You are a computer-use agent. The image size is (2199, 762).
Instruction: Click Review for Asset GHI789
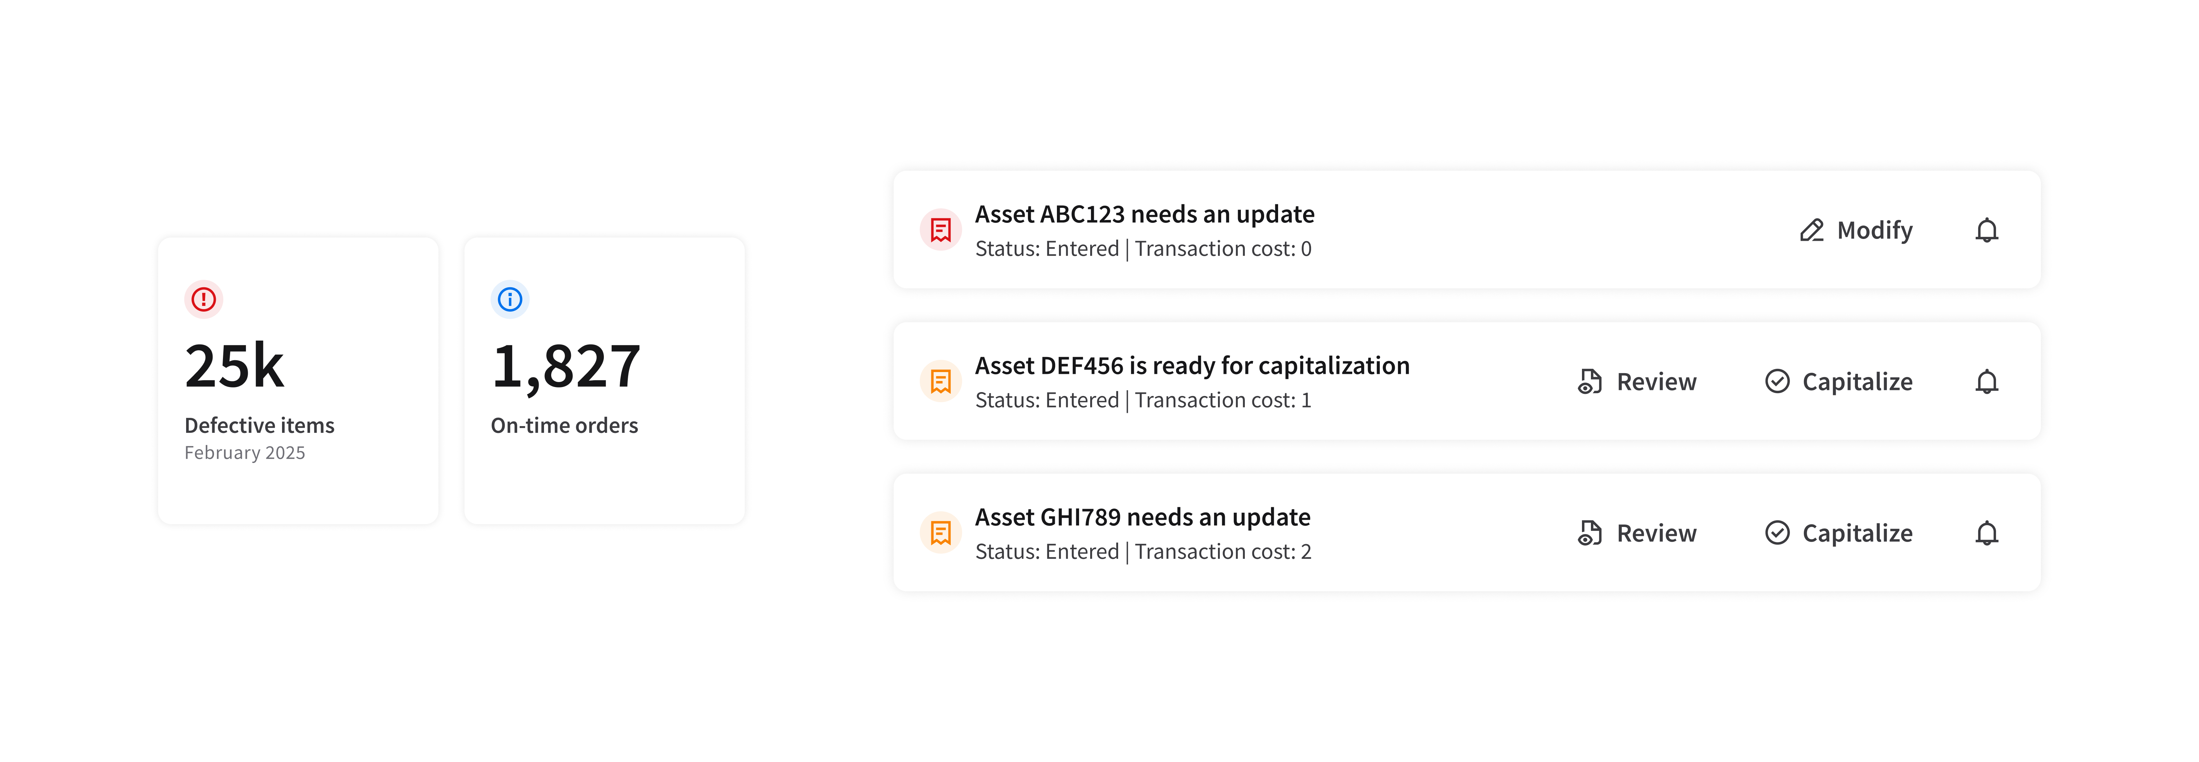click(1637, 533)
